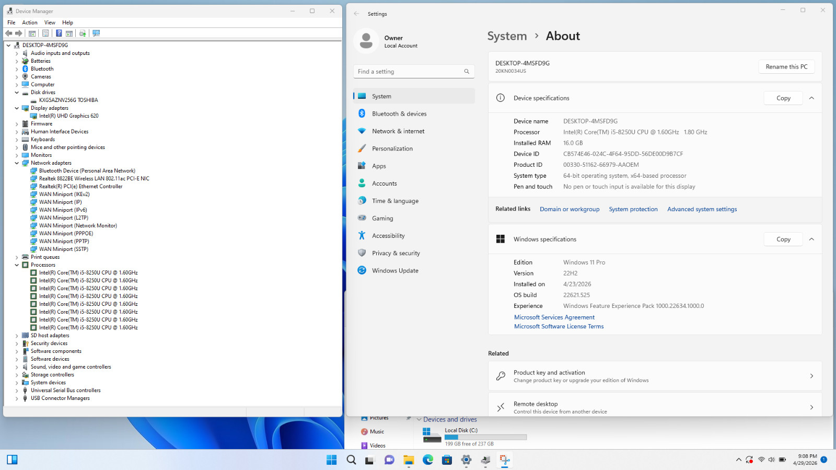Select Bluetooth & devices in Settings sidebar
The image size is (836, 470).
tap(414, 113)
